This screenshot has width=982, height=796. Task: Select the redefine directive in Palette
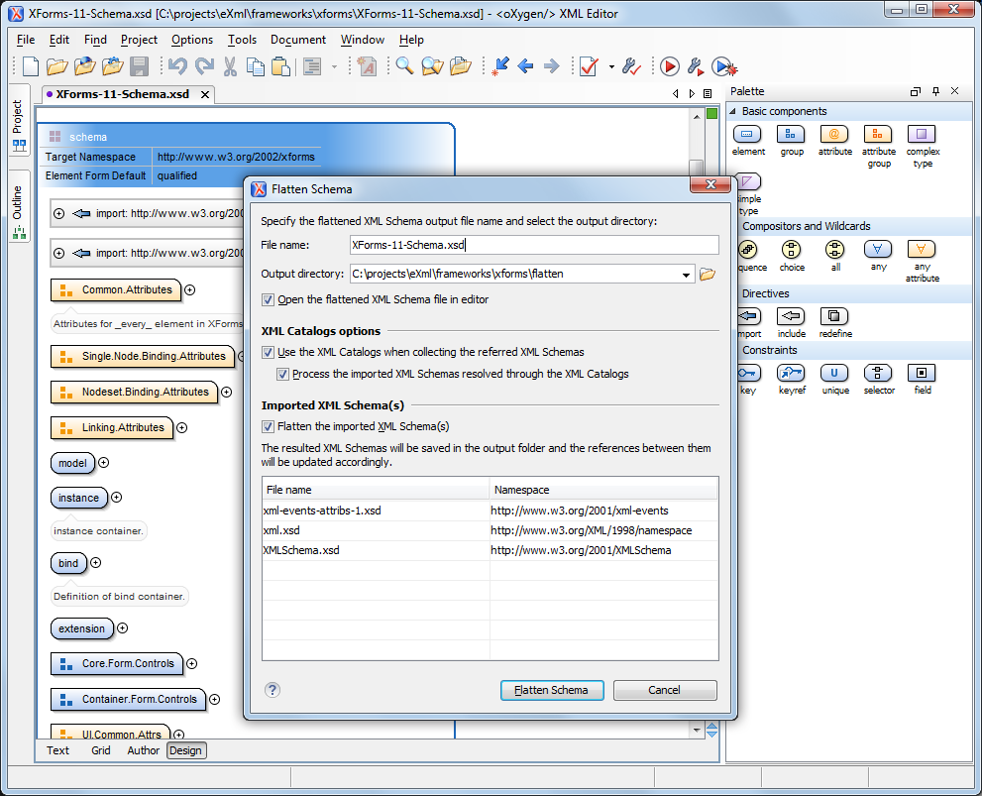pos(835,322)
